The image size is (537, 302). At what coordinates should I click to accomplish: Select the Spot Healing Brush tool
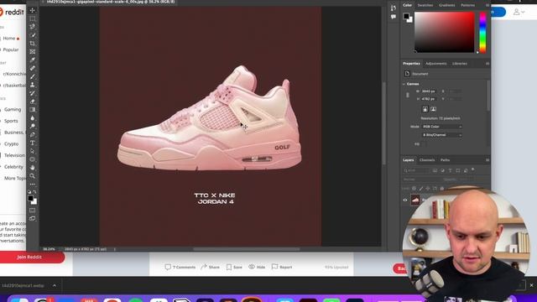(33, 68)
